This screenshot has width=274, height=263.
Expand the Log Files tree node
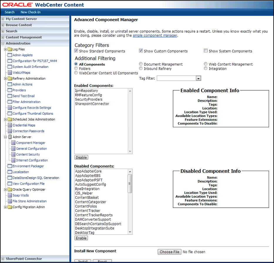5,49
